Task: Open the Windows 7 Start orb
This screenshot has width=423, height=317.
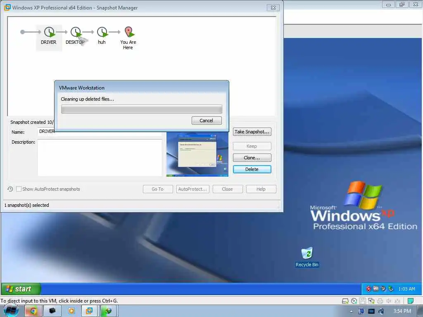Action: coord(11,311)
